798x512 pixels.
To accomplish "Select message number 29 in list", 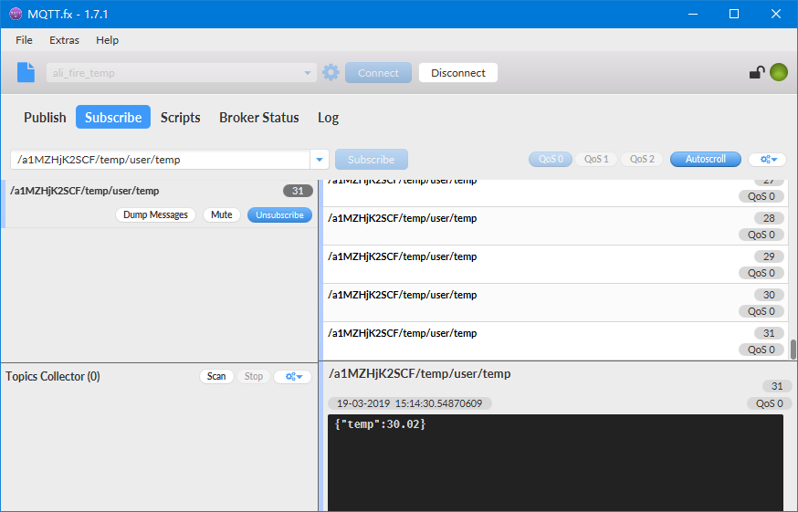I will pyautogui.click(x=555, y=265).
